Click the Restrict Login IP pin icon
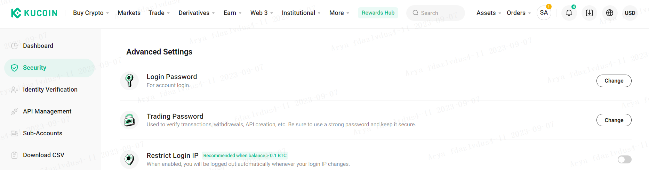The image size is (649, 170). point(129,159)
